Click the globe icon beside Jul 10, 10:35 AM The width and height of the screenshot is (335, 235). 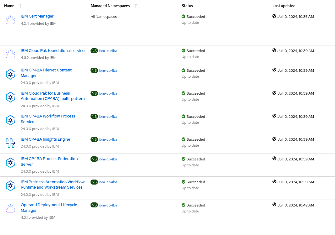274,16
